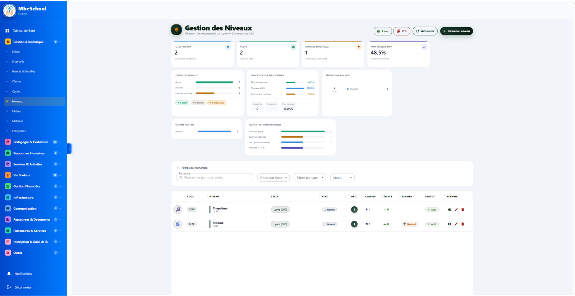Click the Cinquième music note avatar
This screenshot has height=296, width=575.
(x=178, y=210)
